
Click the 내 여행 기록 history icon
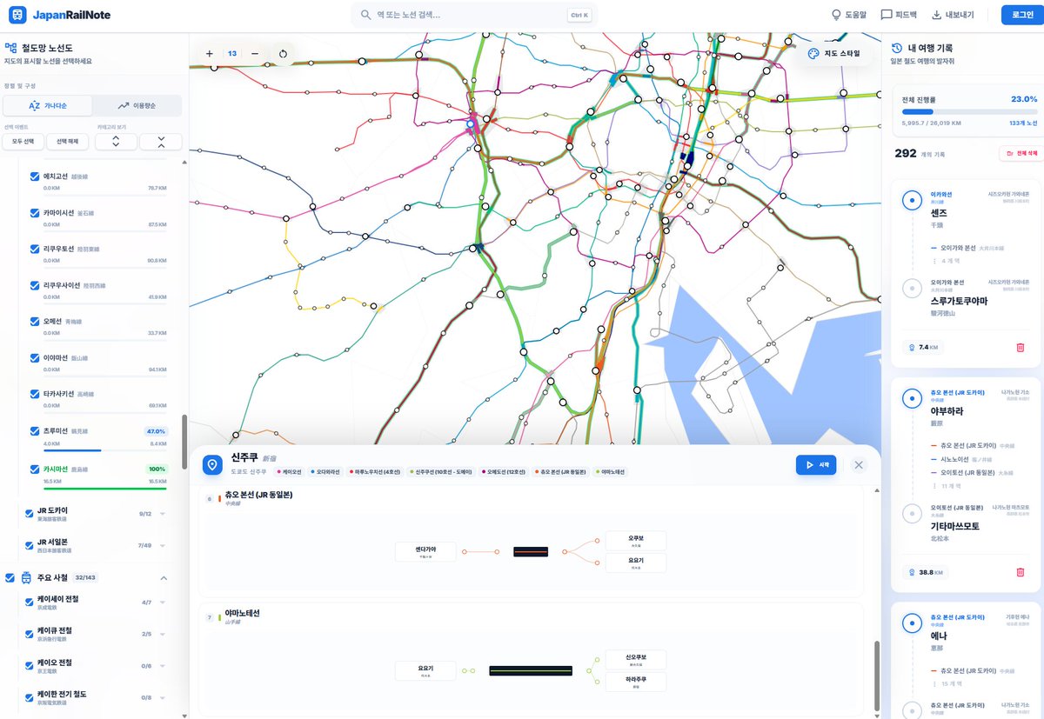click(x=897, y=49)
